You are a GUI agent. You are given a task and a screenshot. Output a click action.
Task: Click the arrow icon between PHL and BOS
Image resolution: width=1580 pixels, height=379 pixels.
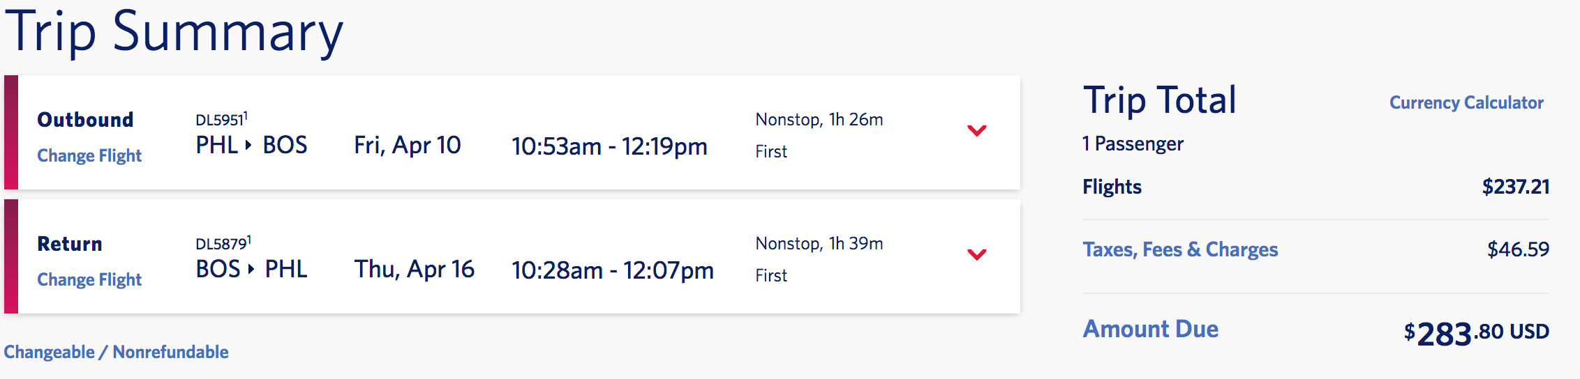tap(248, 146)
